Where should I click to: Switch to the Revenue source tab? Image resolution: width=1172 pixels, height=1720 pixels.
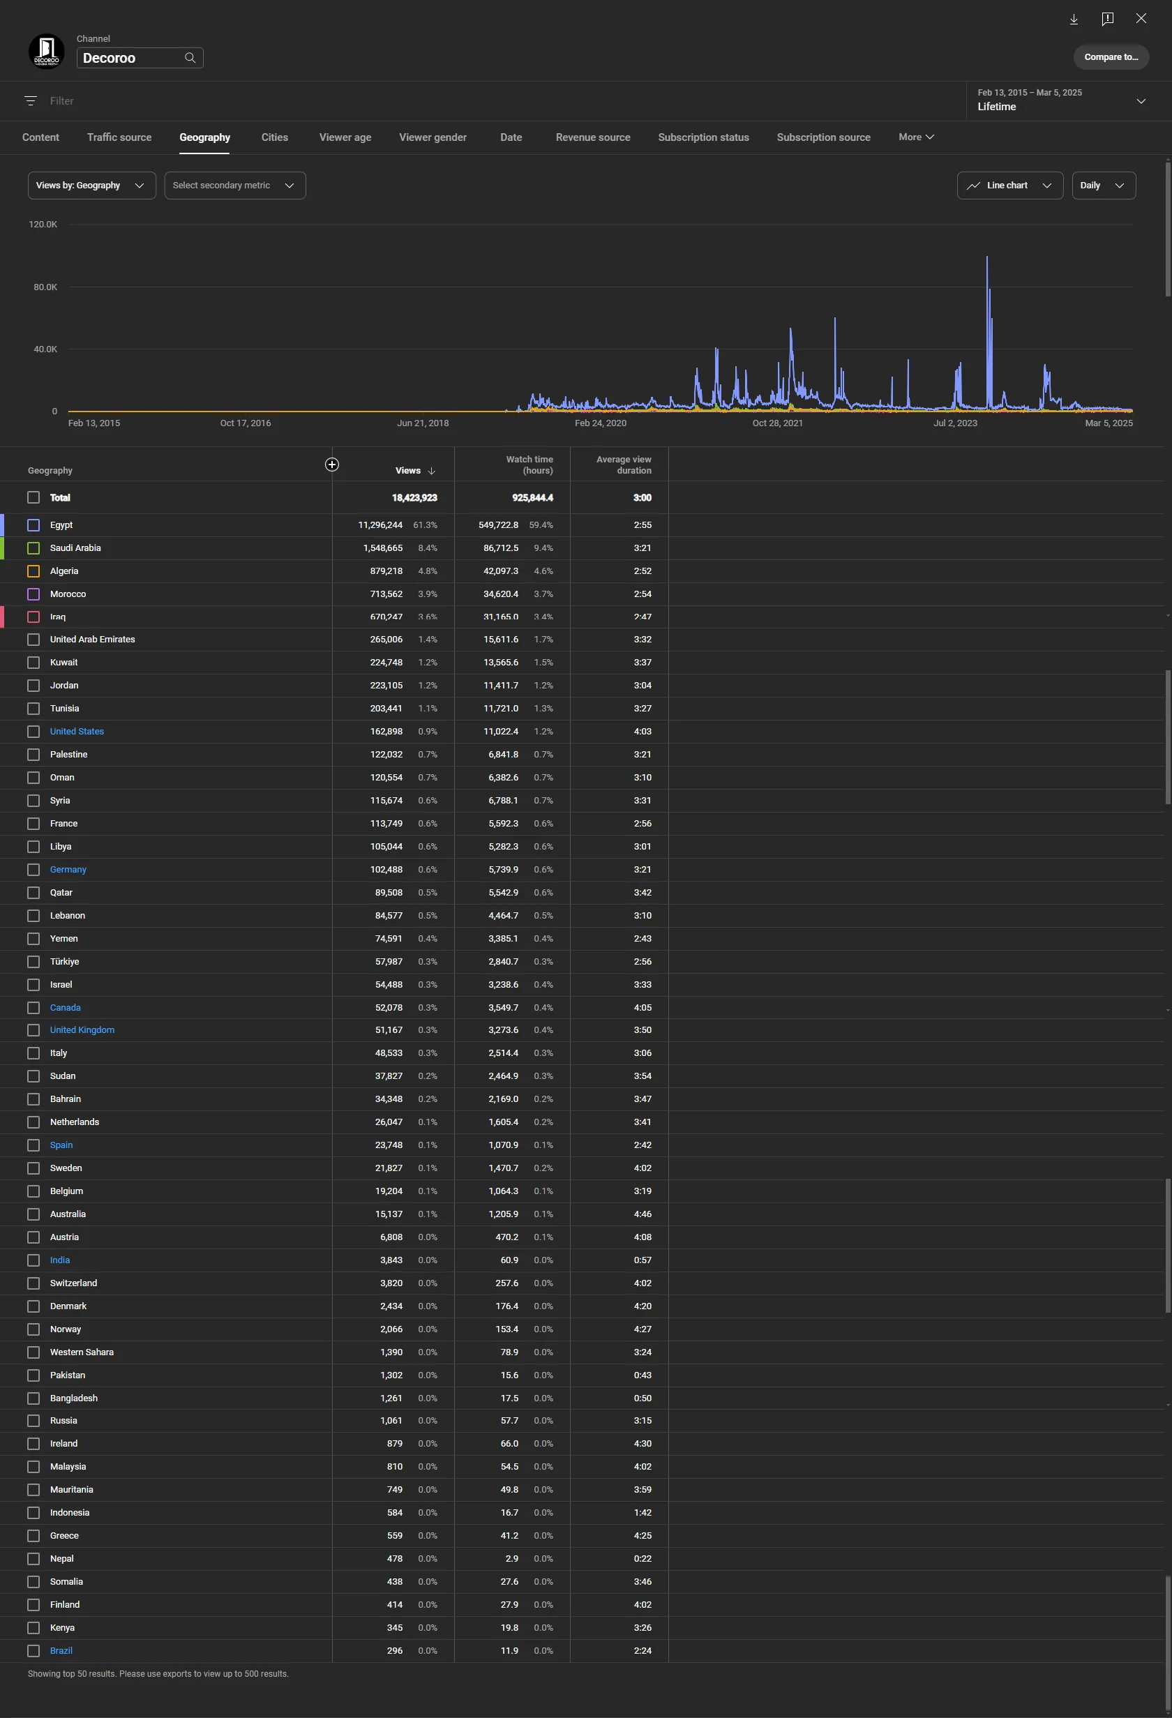(593, 137)
